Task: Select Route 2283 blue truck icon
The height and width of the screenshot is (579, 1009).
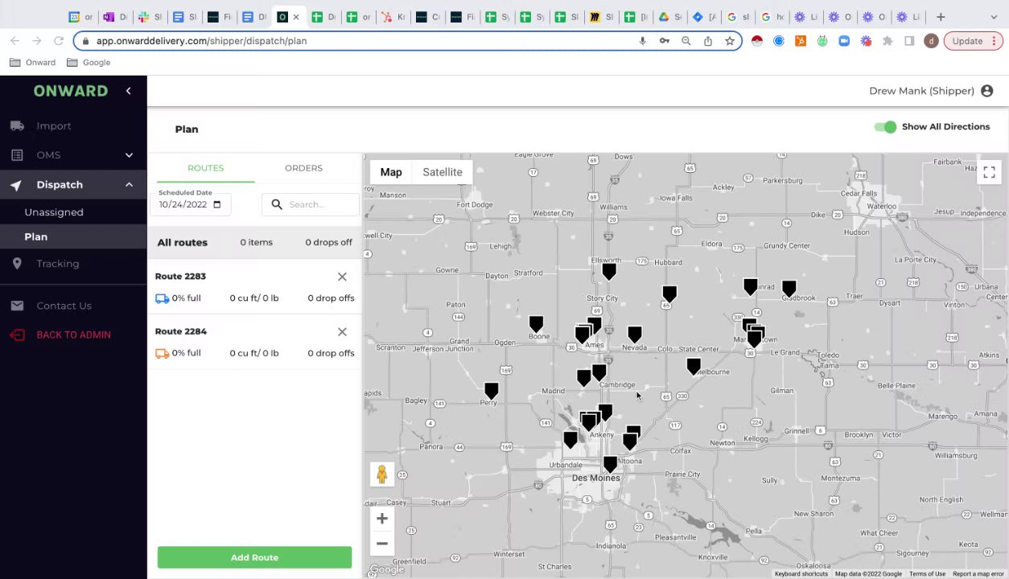Action: [162, 298]
